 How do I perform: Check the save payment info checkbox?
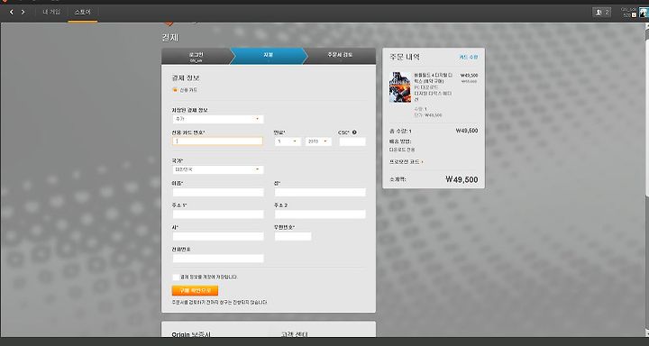[x=176, y=277]
